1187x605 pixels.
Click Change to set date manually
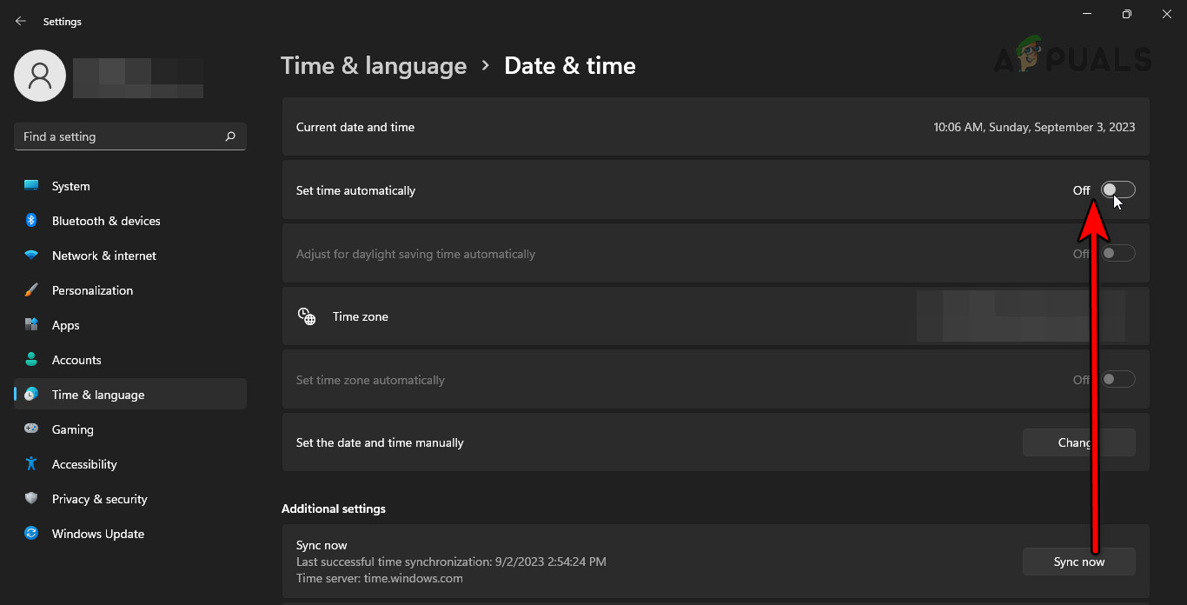click(x=1078, y=442)
